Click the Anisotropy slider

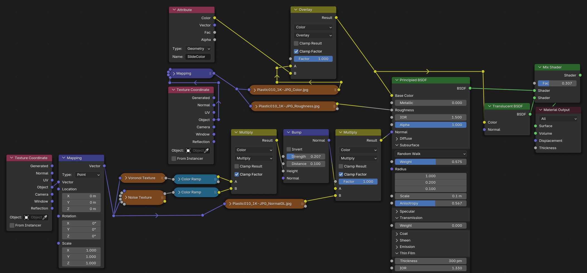pos(431,203)
